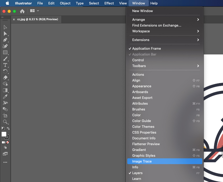
Task: Click the Home icon in the app bar
Action: (23, 11)
